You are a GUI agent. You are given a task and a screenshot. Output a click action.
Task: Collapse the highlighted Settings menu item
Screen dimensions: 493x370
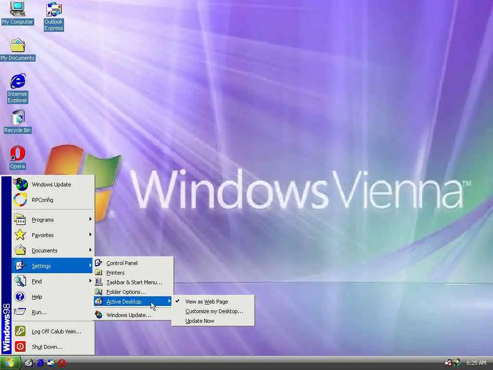point(53,266)
